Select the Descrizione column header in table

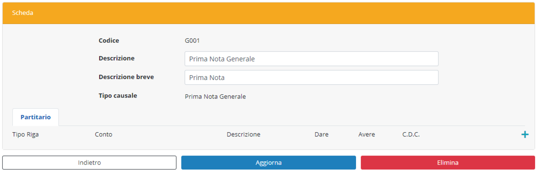243,134
